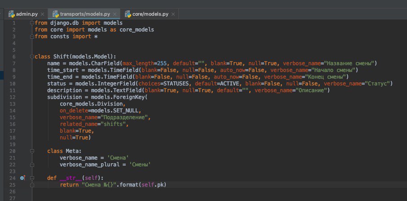Click the on_delete keyword on line 14

(x=74, y=111)
